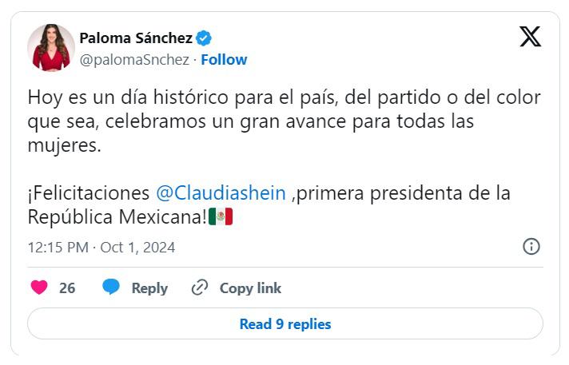569x365 pixels.
Task: Click the blue verified badge beside the name
Action: [205, 38]
